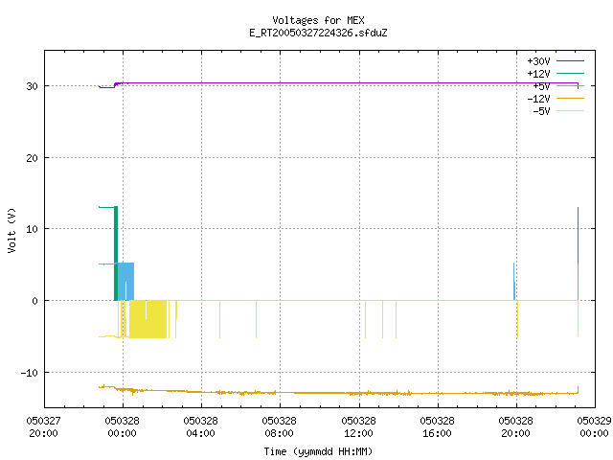Click the y-axis tick value 0
The height and width of the screenshot is (460, 613).
(x=35, y=301)
